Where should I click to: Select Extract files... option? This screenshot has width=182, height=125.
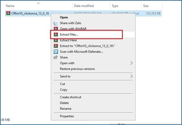(93, 34)
